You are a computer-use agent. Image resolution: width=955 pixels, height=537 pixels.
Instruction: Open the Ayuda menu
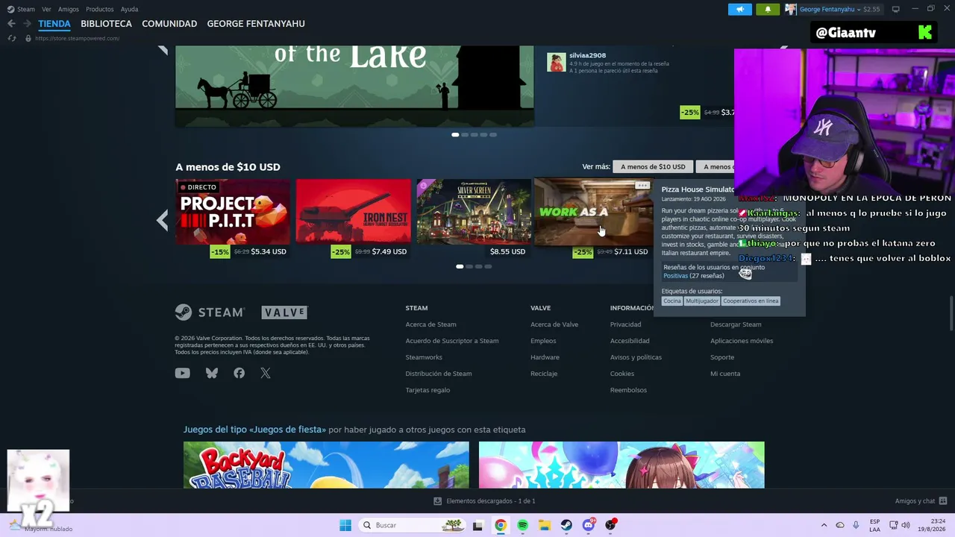(x=129, y=9)
